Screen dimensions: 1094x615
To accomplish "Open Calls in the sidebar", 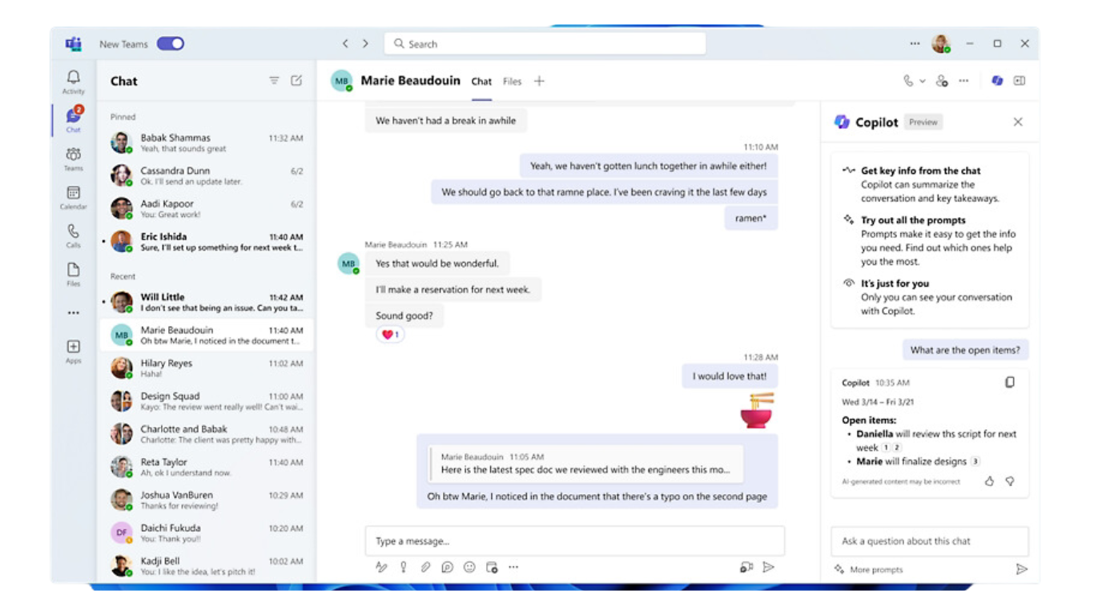I will pyautogui.click(x=73, y=235).
